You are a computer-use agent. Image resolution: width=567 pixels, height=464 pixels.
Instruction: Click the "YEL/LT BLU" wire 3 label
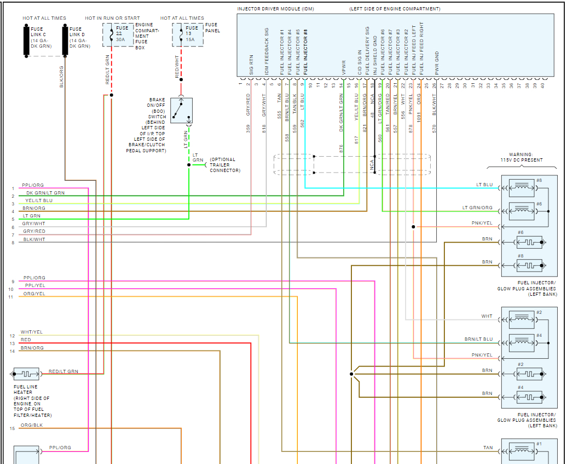tap(39, 201)
